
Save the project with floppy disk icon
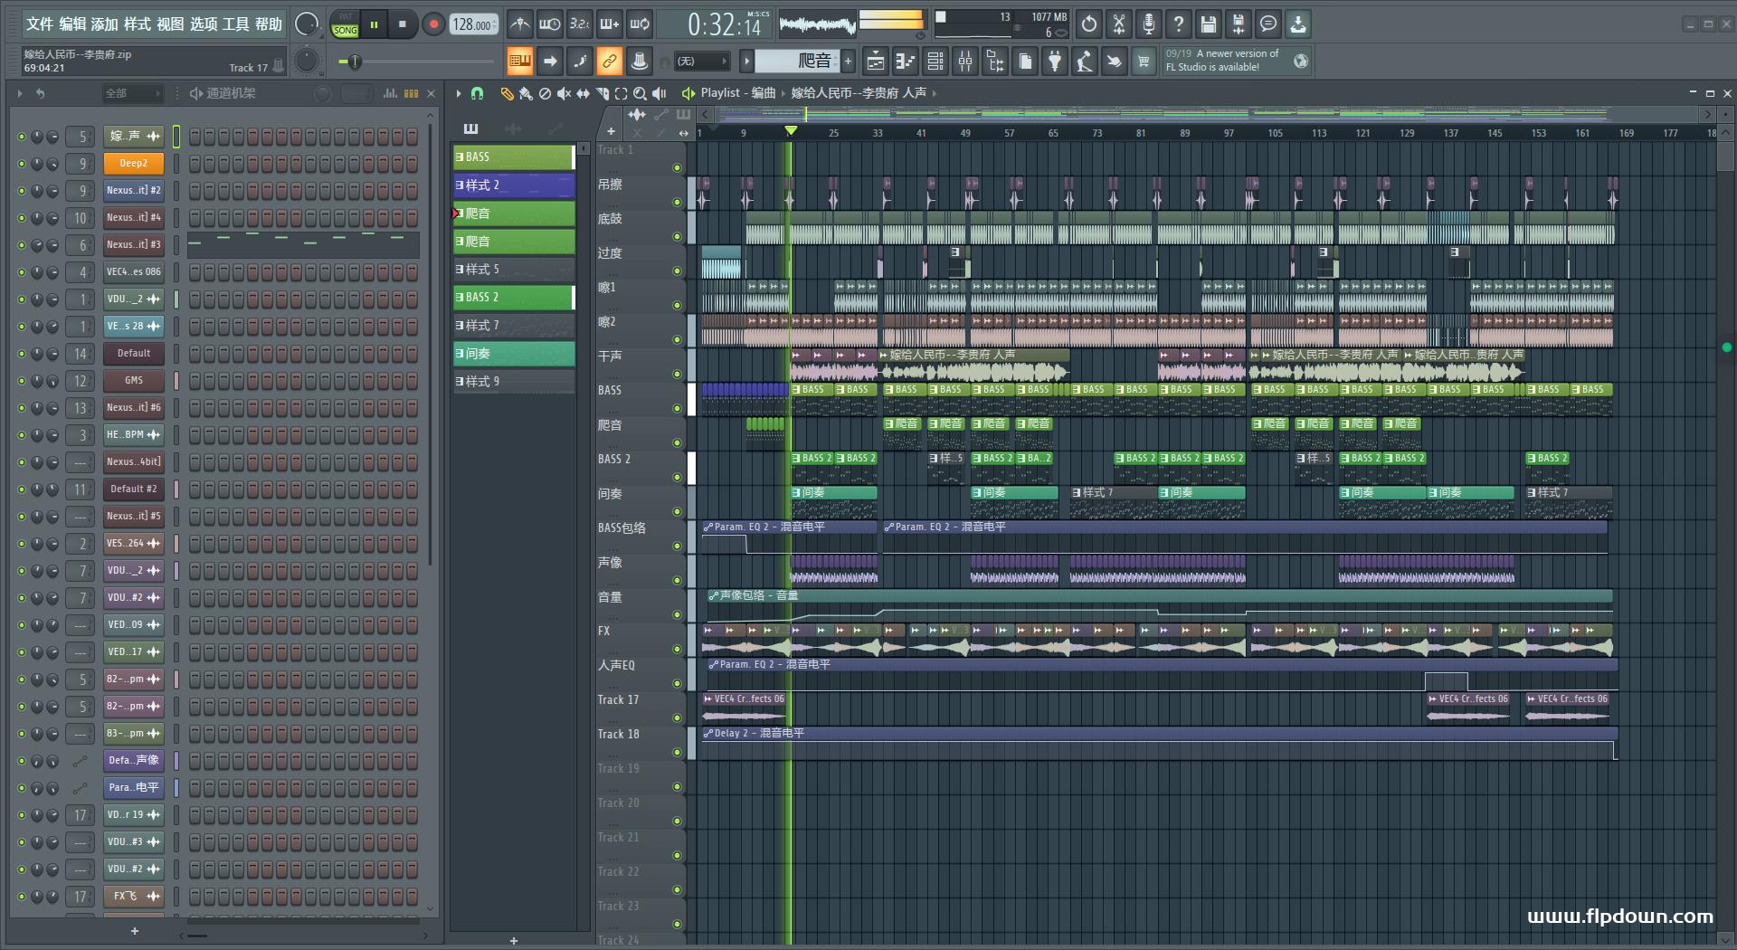point(1209,24)
